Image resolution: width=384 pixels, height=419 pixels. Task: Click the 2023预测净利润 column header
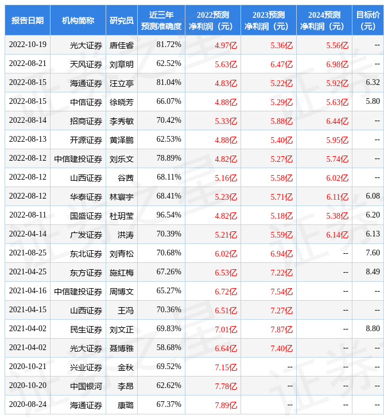pos(269,20)
